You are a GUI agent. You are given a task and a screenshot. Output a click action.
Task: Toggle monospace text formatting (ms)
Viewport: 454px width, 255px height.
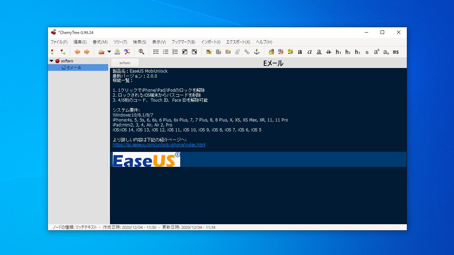396,52
